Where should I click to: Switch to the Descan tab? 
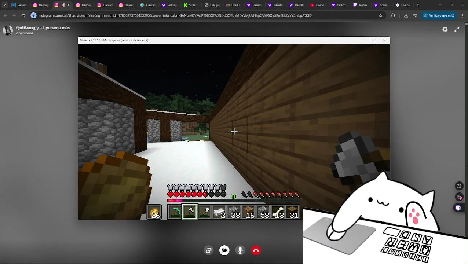click(148, 5)
